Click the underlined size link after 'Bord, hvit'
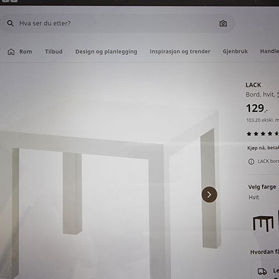 [278, 95]
